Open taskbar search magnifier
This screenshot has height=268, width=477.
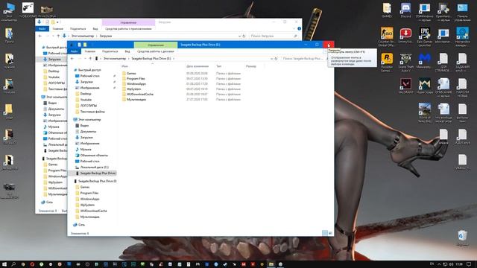[13, 264]
